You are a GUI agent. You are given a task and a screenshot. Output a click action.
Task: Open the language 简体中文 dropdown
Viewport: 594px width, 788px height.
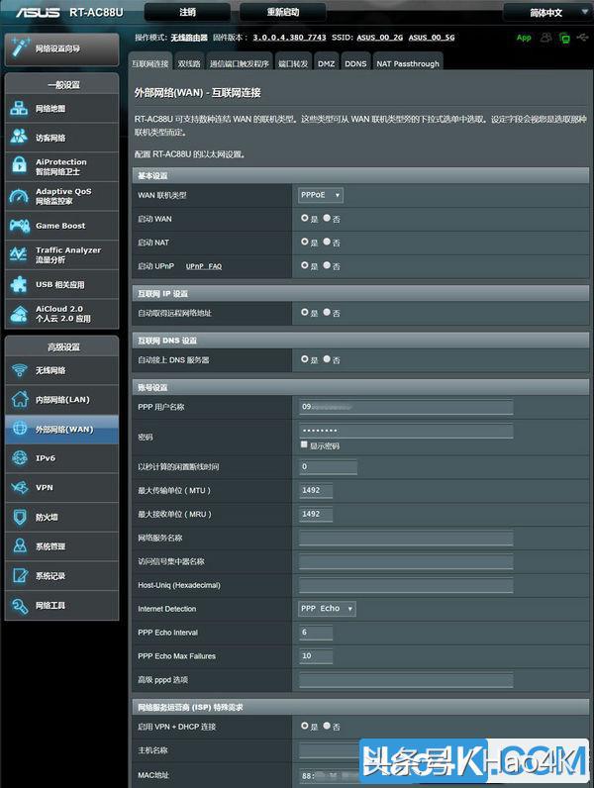547,12
